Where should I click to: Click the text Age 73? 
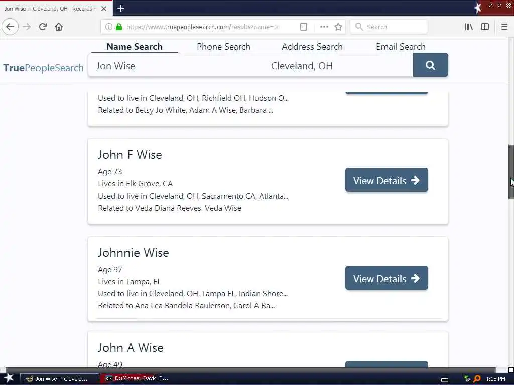click(110, 172)
